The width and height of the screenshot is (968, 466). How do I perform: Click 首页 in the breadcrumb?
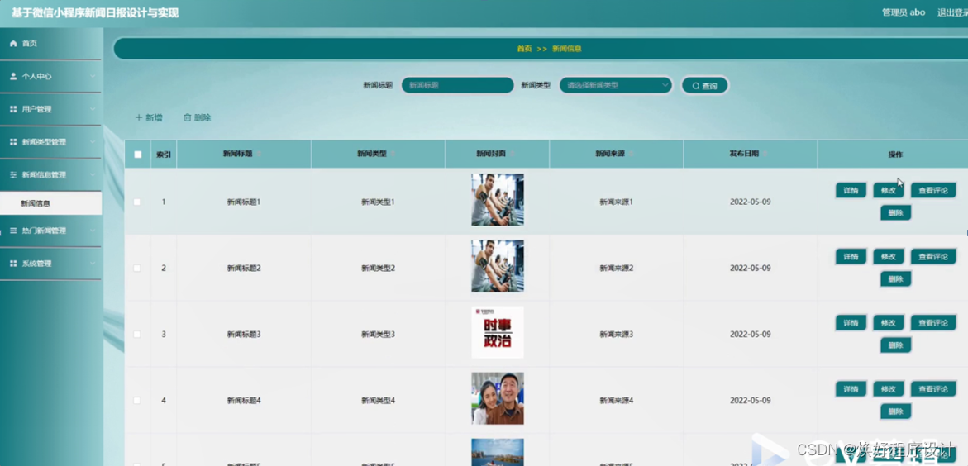tap(524, 48)
